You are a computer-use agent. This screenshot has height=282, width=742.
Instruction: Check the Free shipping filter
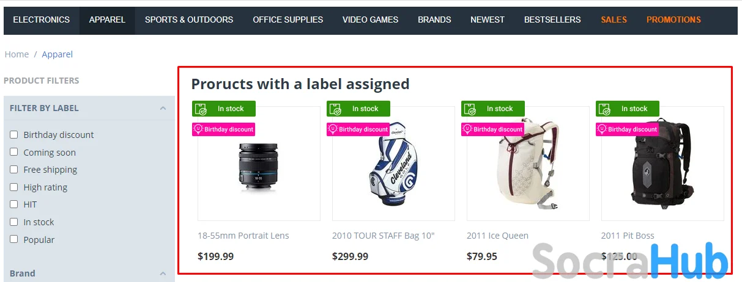pyautogui.click(x=14, y=170)
